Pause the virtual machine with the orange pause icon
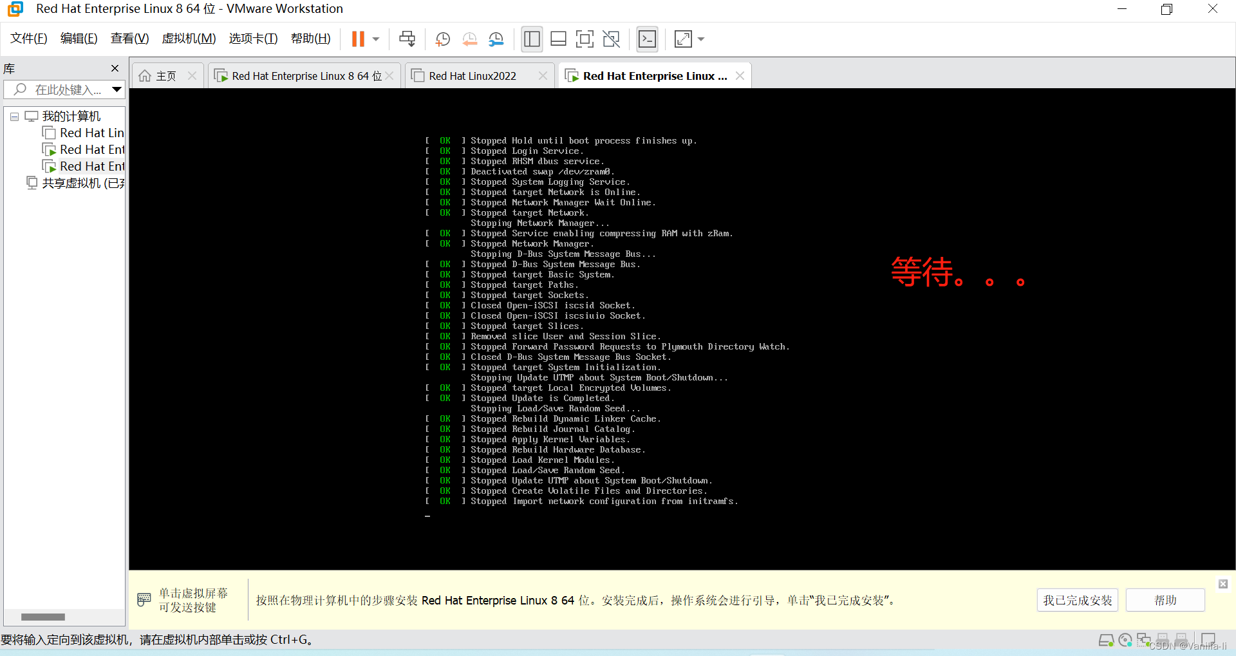This screenshot has height=656, width=1236. [358, 39]
